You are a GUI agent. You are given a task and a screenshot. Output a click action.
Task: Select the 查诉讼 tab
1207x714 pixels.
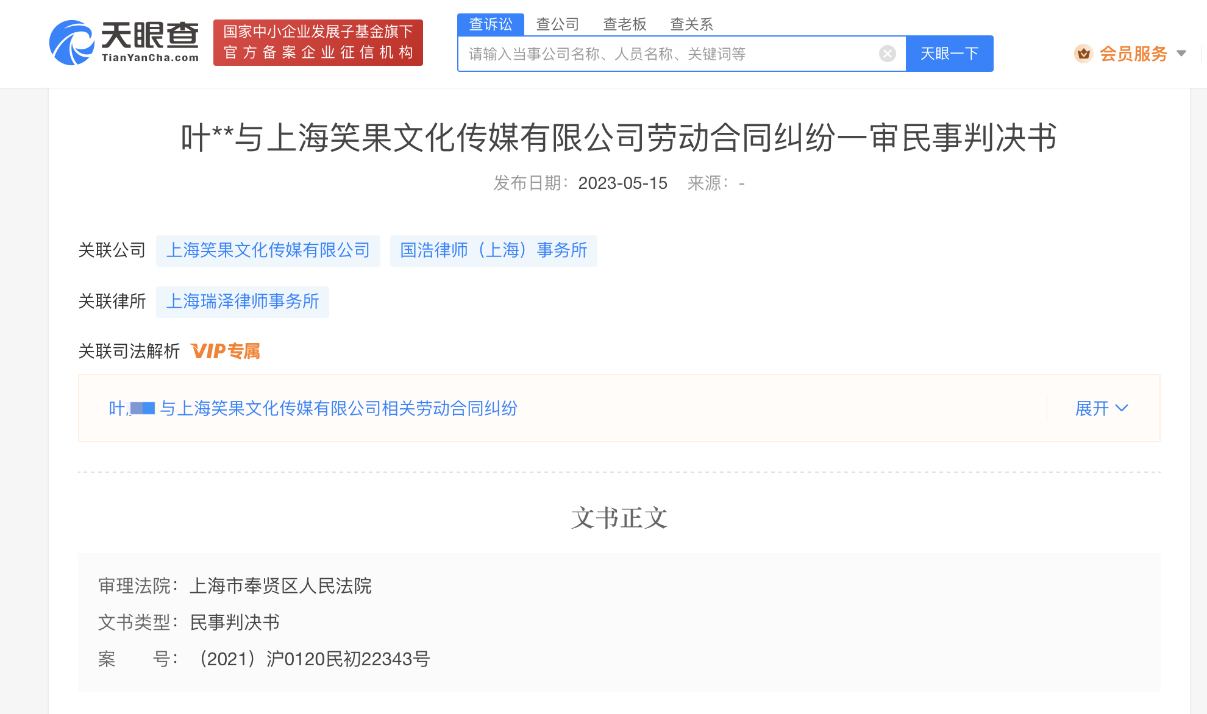coord(491,24)
